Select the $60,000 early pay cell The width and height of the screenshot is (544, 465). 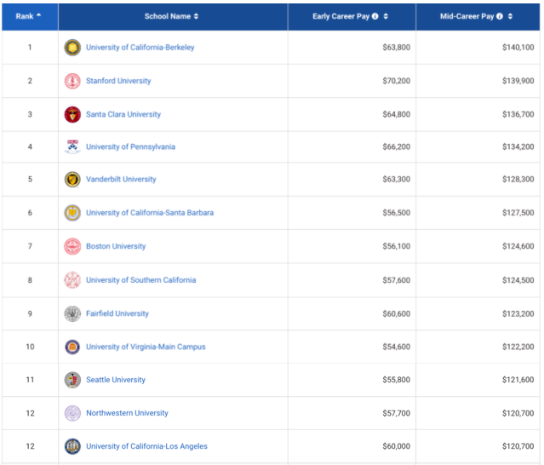tap(352, 446)
